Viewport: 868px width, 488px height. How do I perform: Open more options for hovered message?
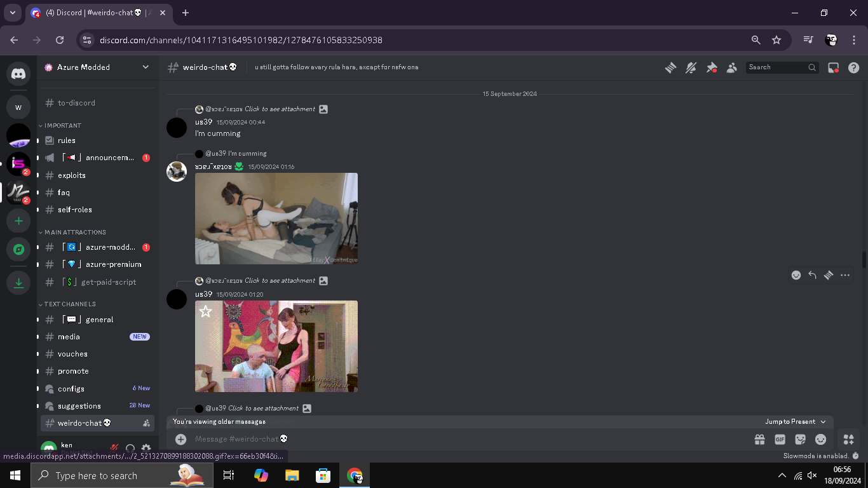coord(844,275)
